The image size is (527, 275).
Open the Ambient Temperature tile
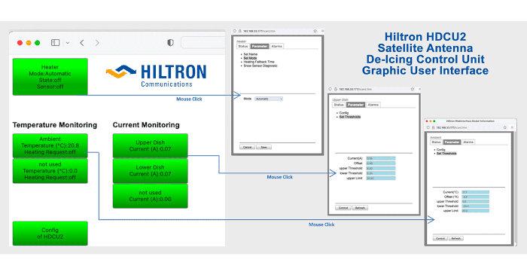pyautogui.click(x=50, y=145)
